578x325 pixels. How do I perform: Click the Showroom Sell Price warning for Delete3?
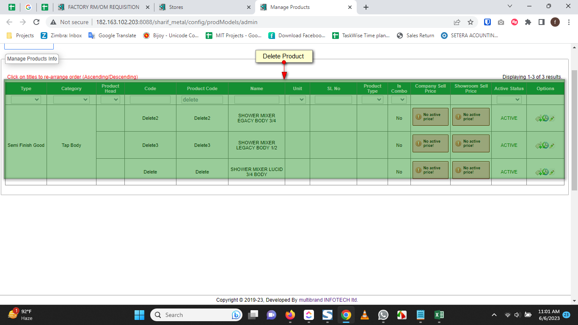point(471,143)
